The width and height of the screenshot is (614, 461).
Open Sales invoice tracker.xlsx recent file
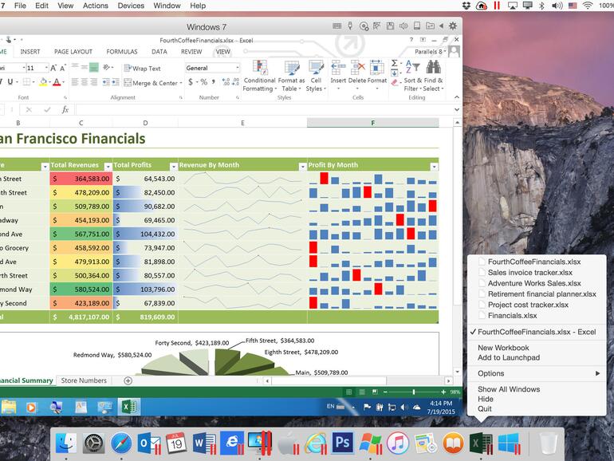click(529, 272)
